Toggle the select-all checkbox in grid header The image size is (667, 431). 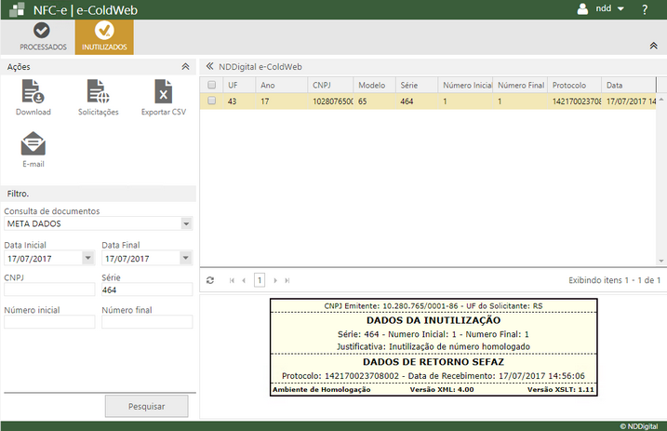[x=212, y=85]
